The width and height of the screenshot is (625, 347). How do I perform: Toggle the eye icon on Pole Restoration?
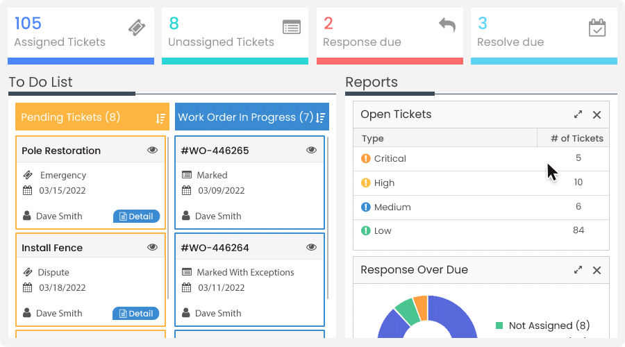coord(152,150)
